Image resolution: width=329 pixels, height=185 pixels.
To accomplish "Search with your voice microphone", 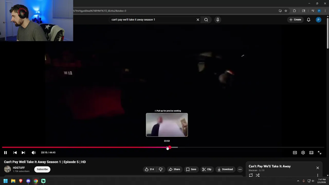I will 218,20.
